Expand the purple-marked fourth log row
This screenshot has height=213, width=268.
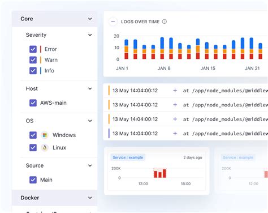click(175, 133)
